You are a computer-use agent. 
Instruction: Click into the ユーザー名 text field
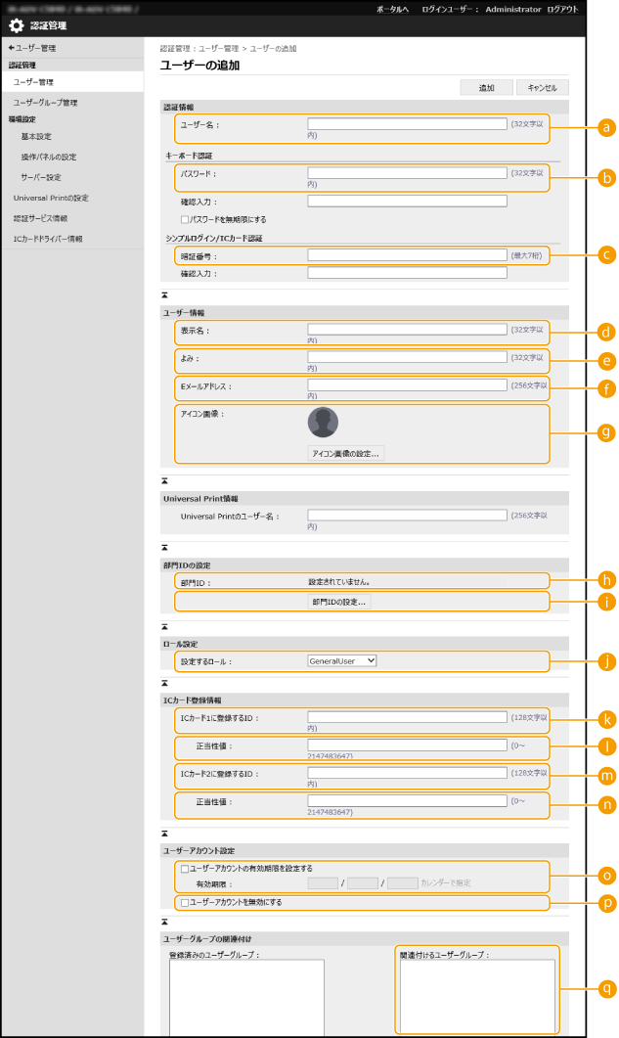point(407,124)
